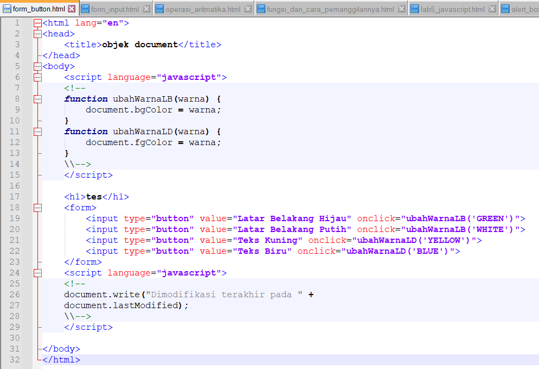Click "ubahWarnaLD('YELLOW')" onclick value
539x369 pixels.
pos(414,240)
